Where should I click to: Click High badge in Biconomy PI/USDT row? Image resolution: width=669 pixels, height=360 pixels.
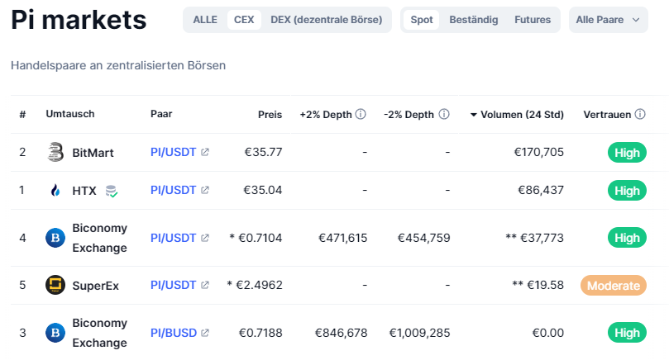[x=627, y=238]
